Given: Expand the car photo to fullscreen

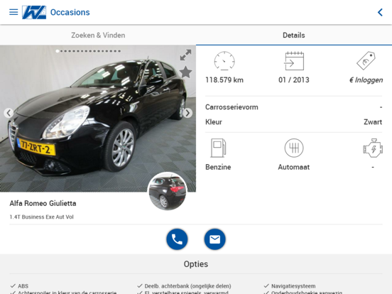Looking at the screenshot, I should pos(186,55).
